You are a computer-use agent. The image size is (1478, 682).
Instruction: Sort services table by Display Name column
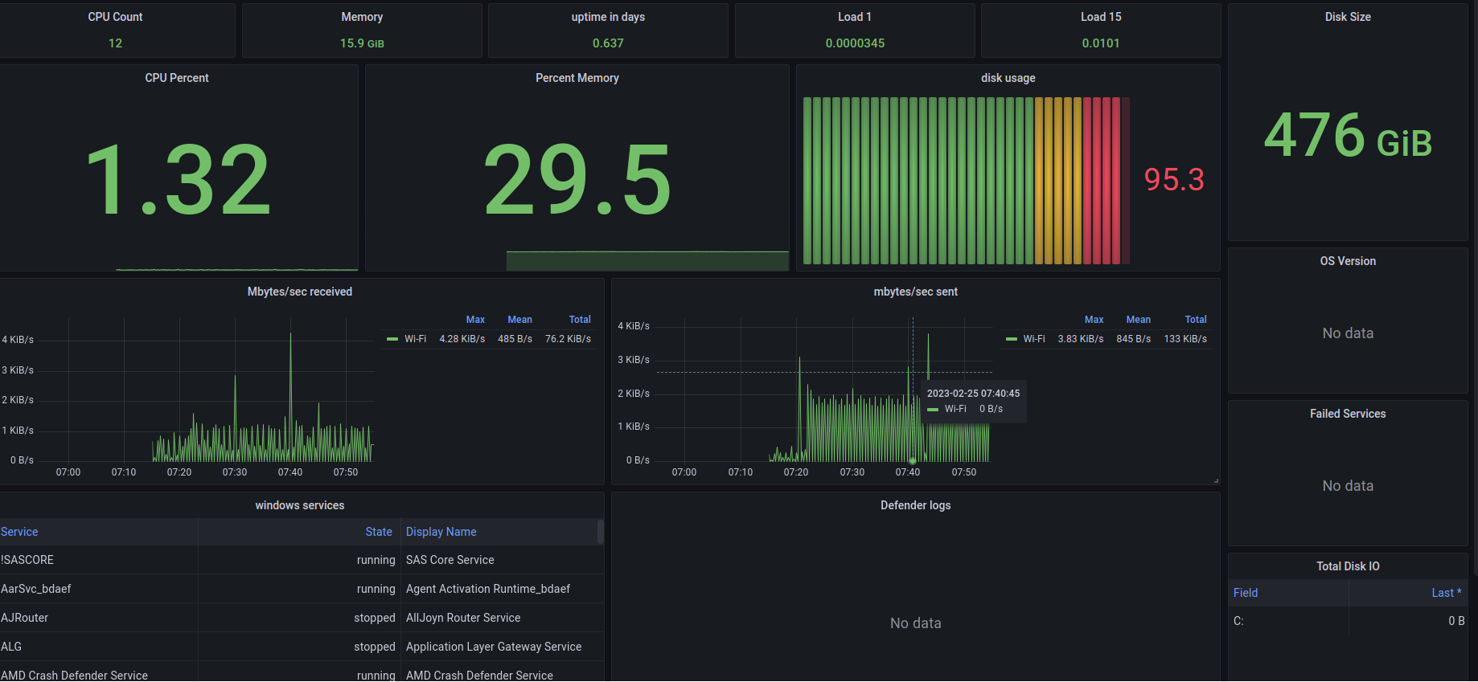[x=441, y=532]
